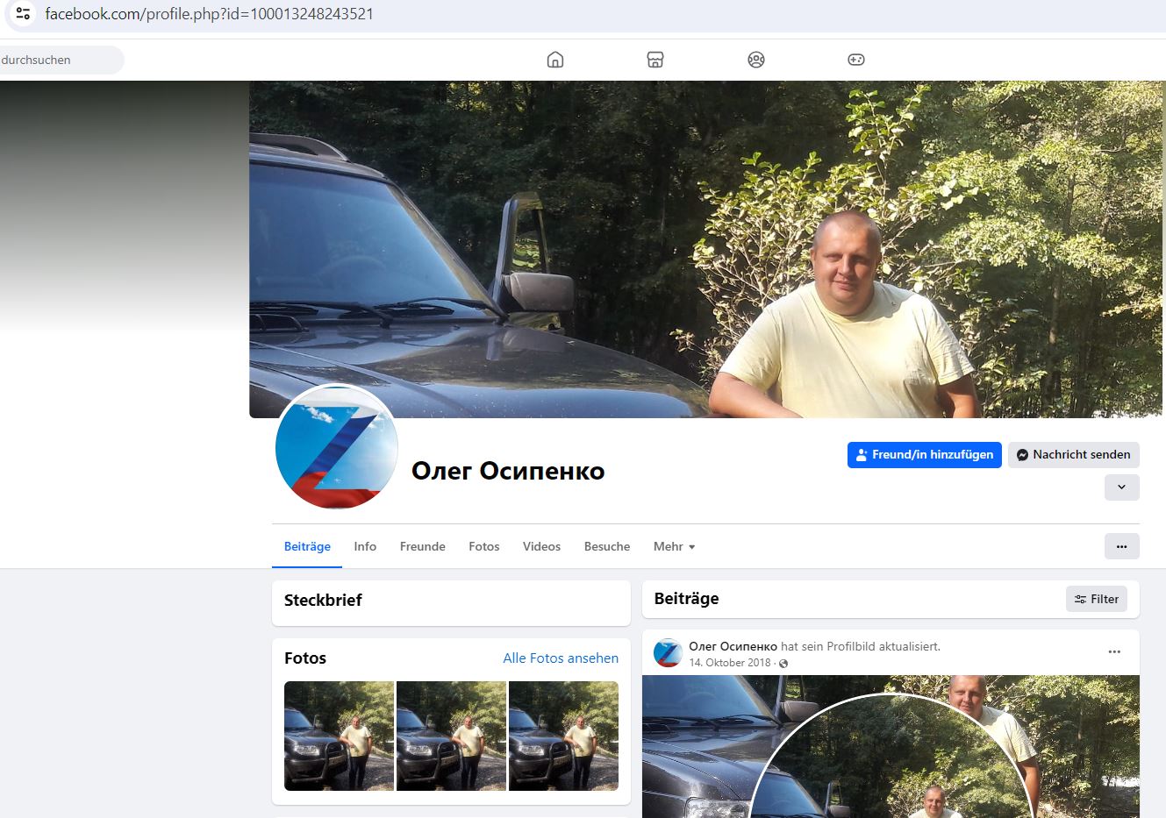Open the three-dot profile options menu

(1122, 546)
